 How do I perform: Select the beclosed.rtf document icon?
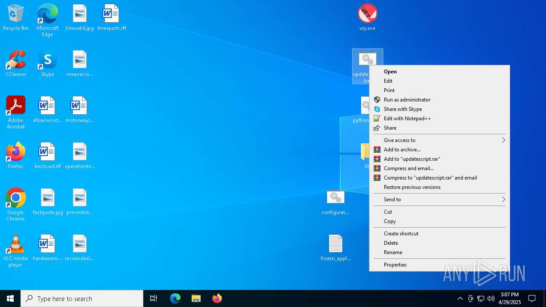47,156
